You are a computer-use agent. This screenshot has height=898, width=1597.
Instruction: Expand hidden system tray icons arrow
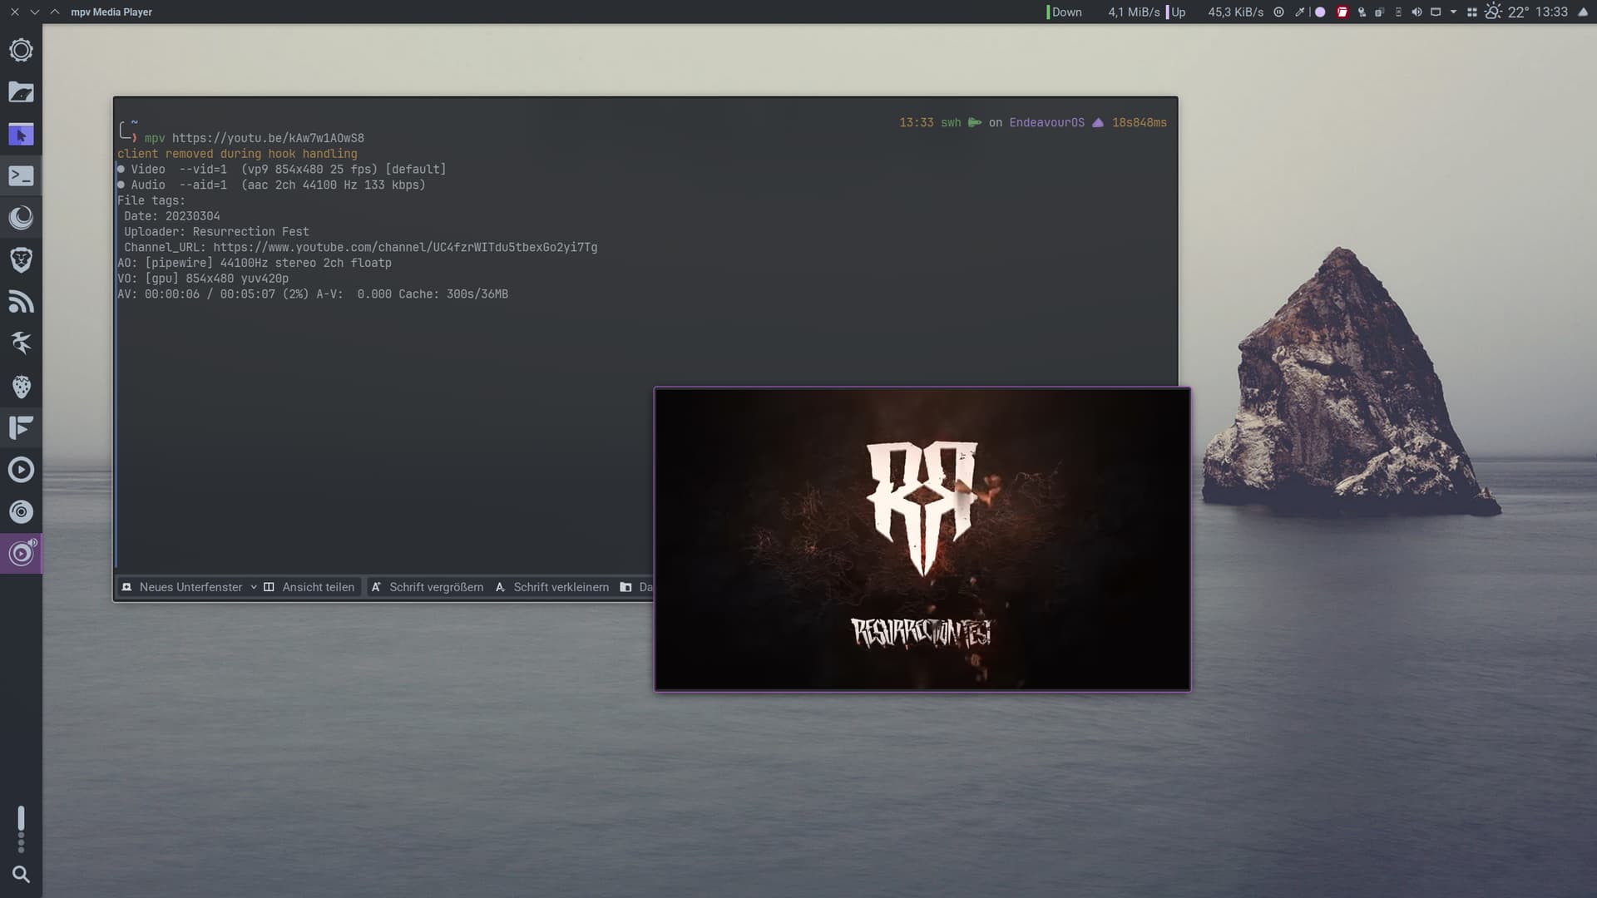1453,12
